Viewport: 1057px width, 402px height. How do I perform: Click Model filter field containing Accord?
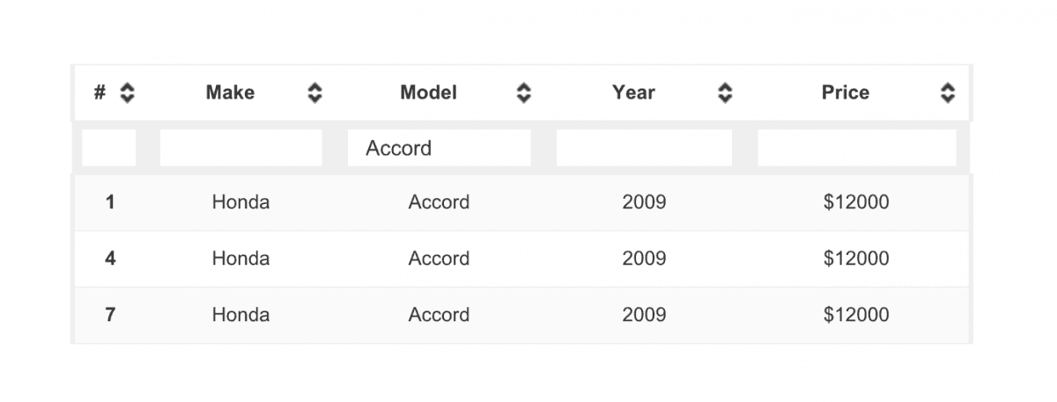[x=439, y=148]
